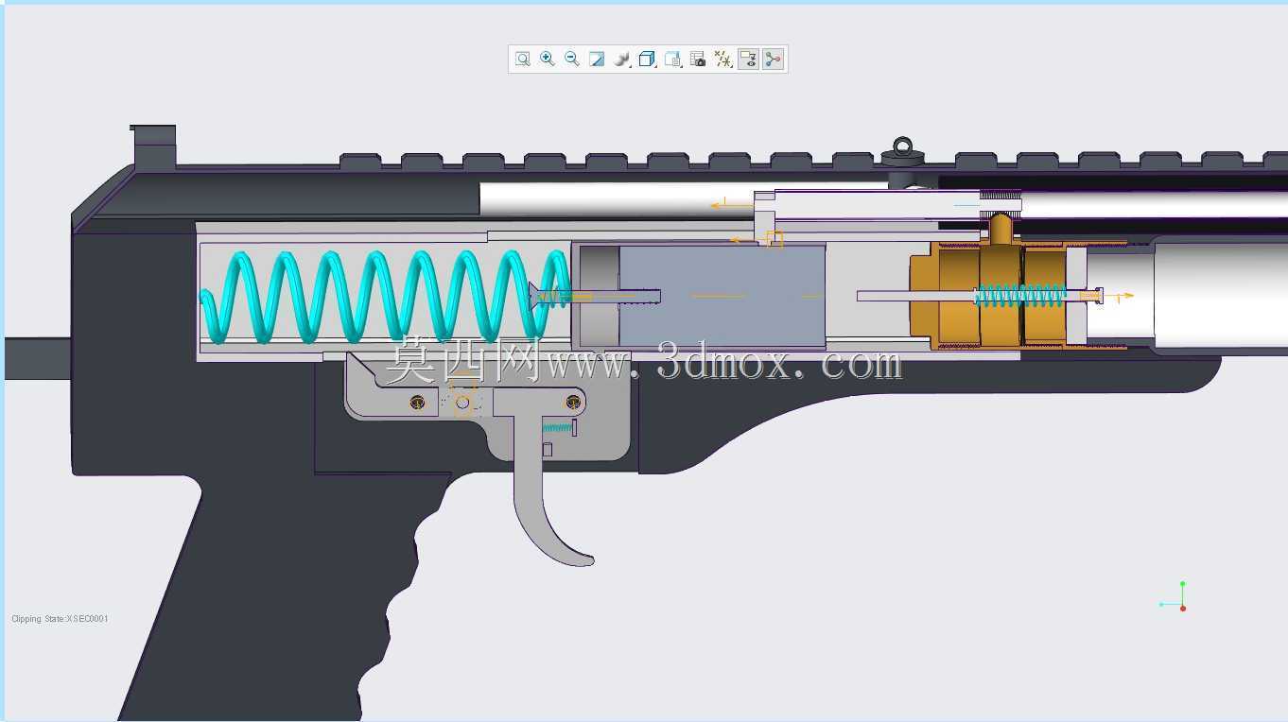Open the Datum Display Filters dropdown

point(723,59)
